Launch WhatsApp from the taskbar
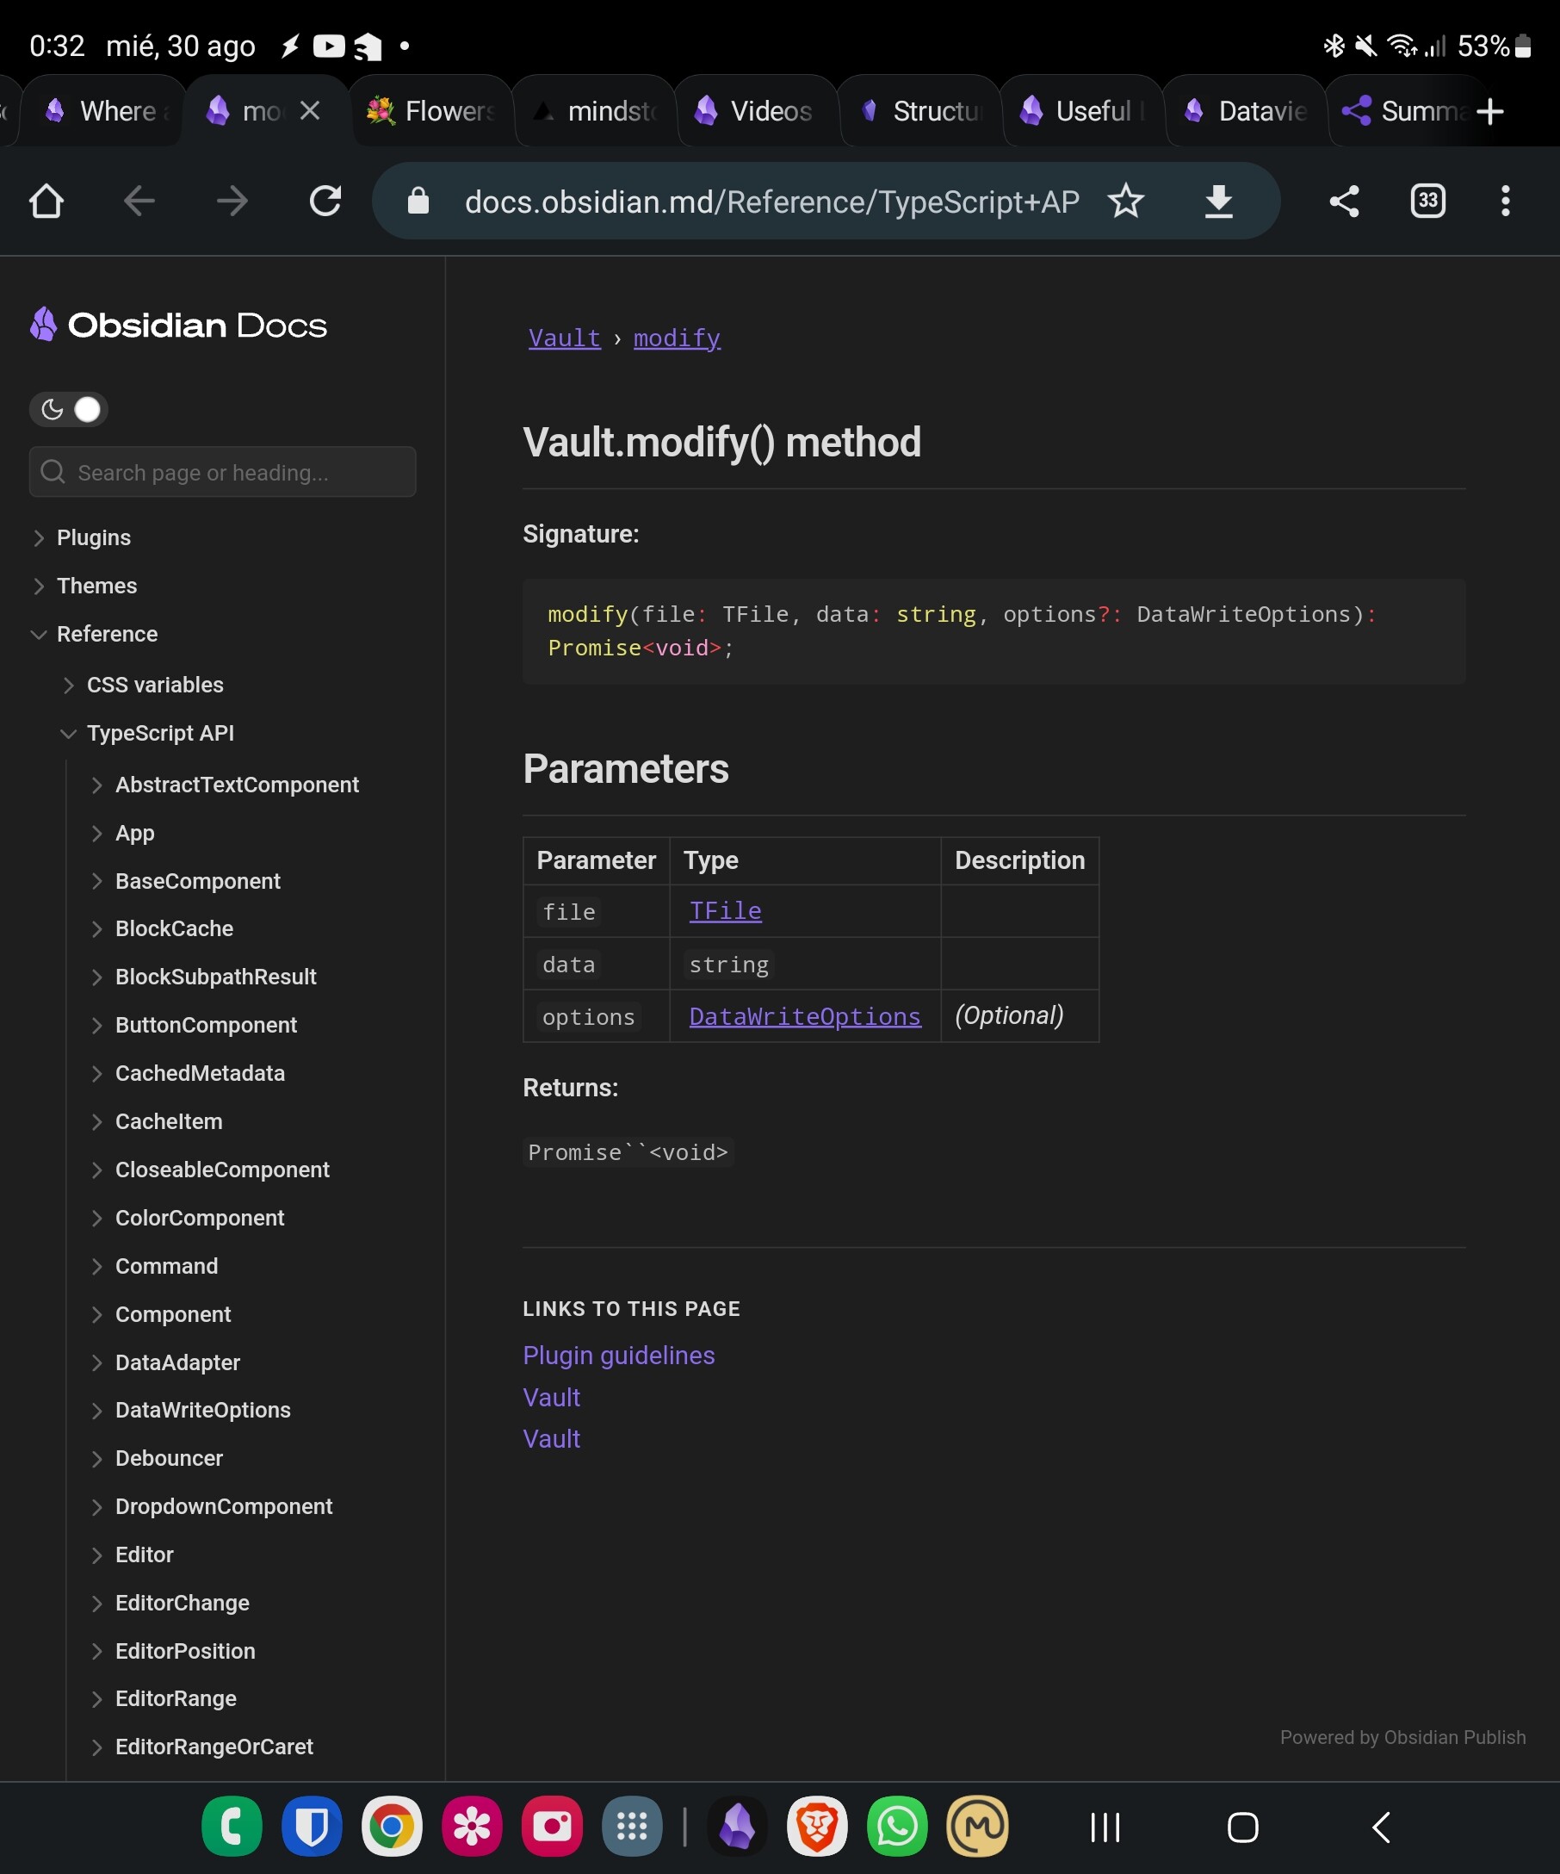Screen dimensions: 1560x1874 click(897, 1826)
